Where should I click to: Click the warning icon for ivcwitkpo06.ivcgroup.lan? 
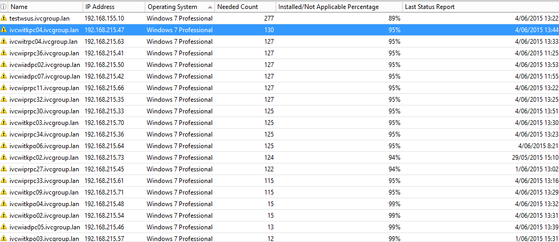(4, 146)
